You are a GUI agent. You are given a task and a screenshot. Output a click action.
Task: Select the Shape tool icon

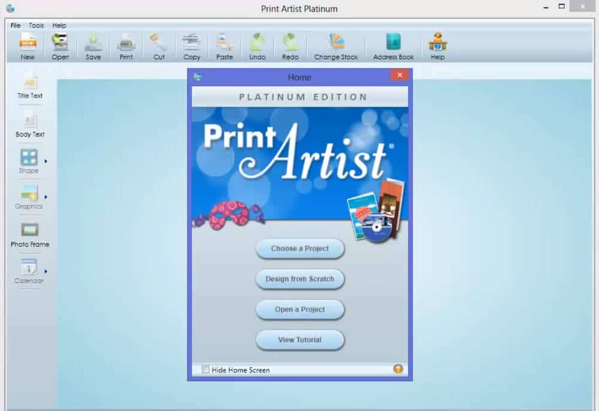(x=29, y=157)
